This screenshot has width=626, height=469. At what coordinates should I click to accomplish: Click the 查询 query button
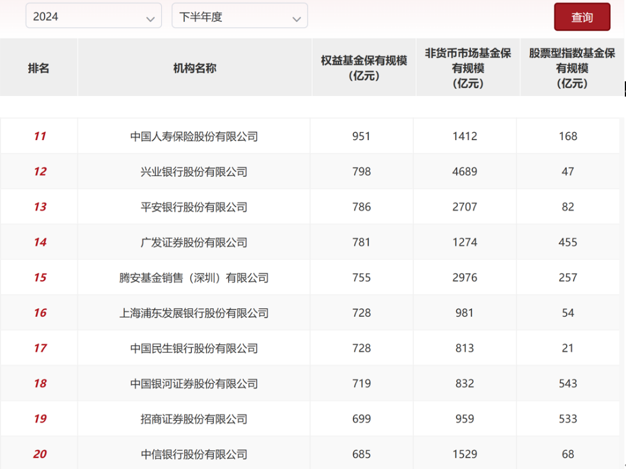tap(581, 17)
